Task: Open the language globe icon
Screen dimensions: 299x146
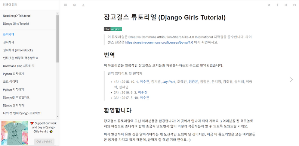Action: [74, 5]
